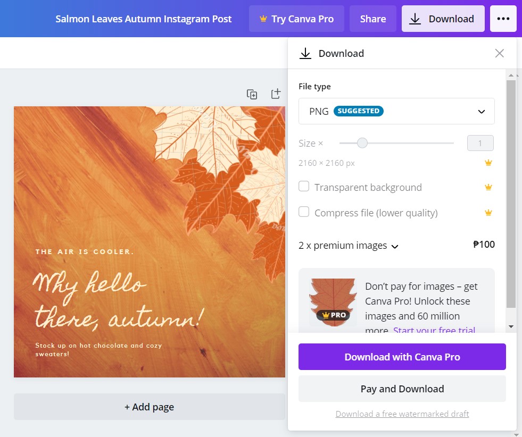Click the add new page icon above canvas

(276, 94)
